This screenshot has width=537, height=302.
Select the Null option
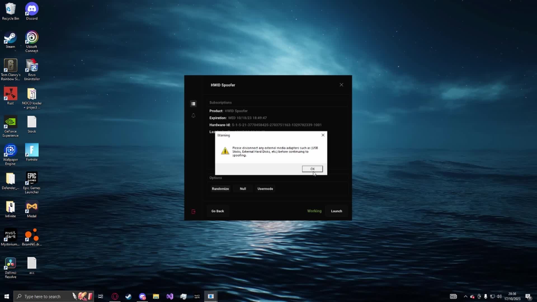(243, 189)
